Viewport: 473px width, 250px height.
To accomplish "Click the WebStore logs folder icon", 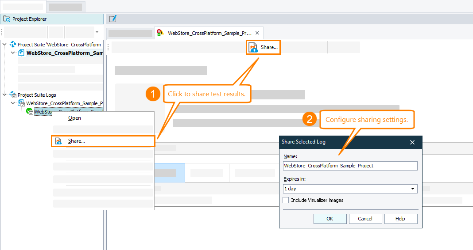I will (x=21, y=103).
